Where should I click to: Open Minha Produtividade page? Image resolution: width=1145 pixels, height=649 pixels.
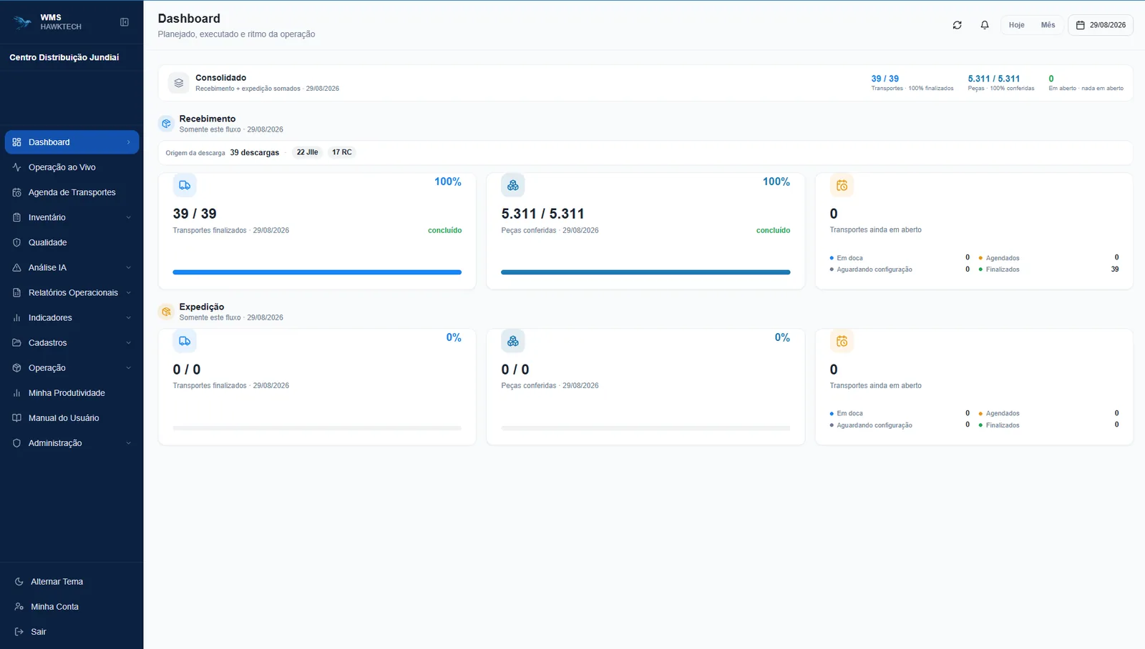[72, 393]
